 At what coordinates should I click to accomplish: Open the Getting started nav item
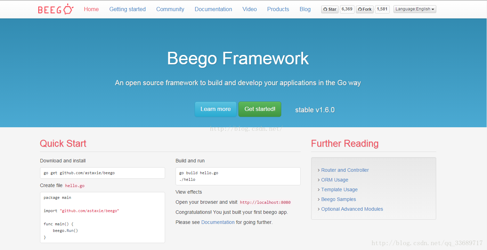point(128,9)
